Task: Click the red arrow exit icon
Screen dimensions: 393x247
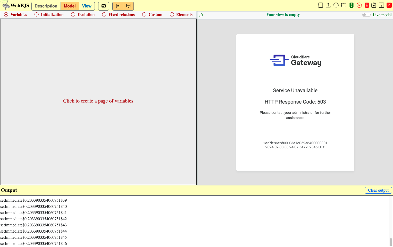Action: 389,5
